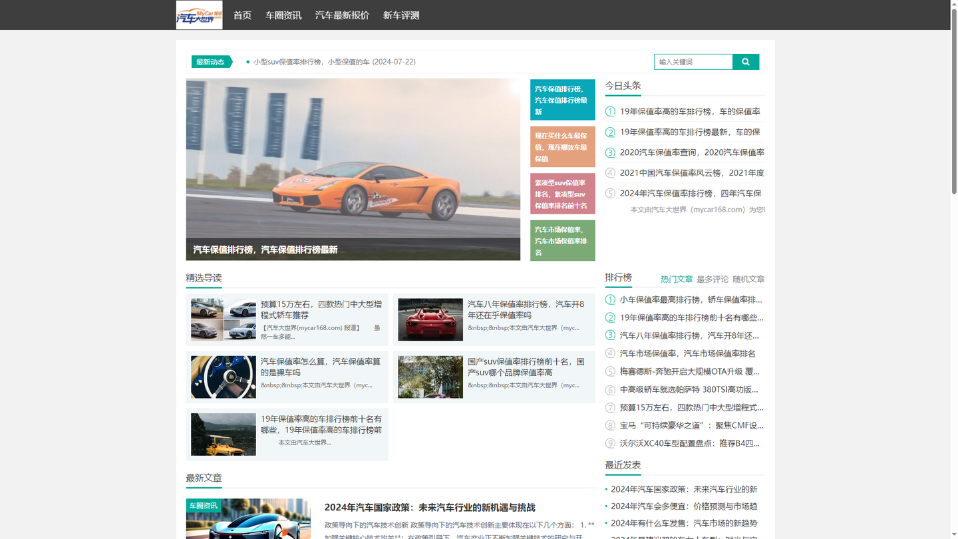Open ranking item 19年保值率高的车排行榜前十名有哪些
The height and width of the screenshot is (539, 958).
pyautogui.click(x=691, y=317)
